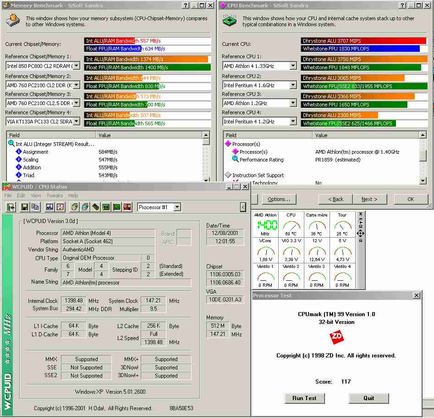Viewport: 434px width, 418px height.
Task: Click the AMD Athlon 1400 MHz readout
Action: pyautogui.click(x=265, y=224)
